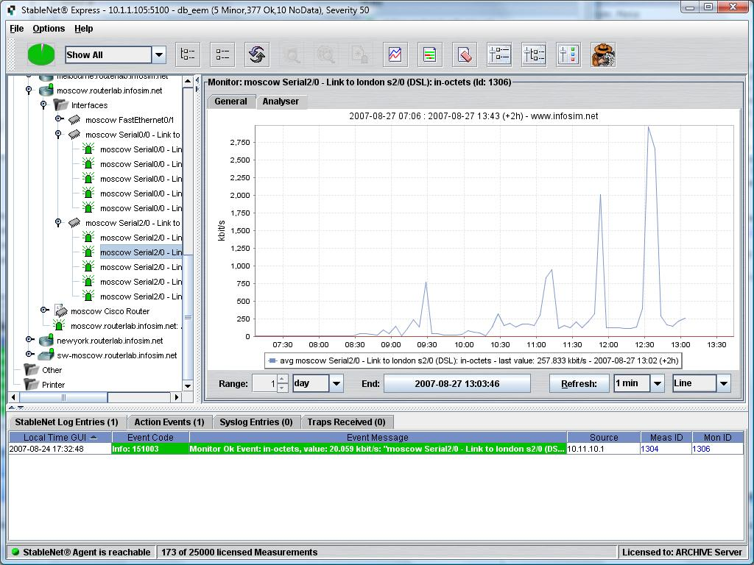Click the collapse tree toolbar icon
Image resolution: width=754 pixels, height=565 pixels.
click(x=222, y=54)
